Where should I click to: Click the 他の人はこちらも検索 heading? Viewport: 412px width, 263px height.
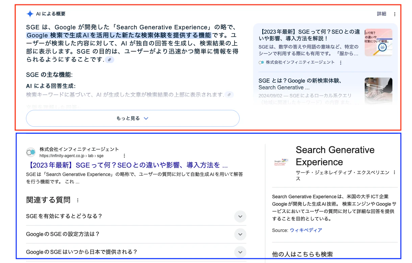[x=302, y=254]
